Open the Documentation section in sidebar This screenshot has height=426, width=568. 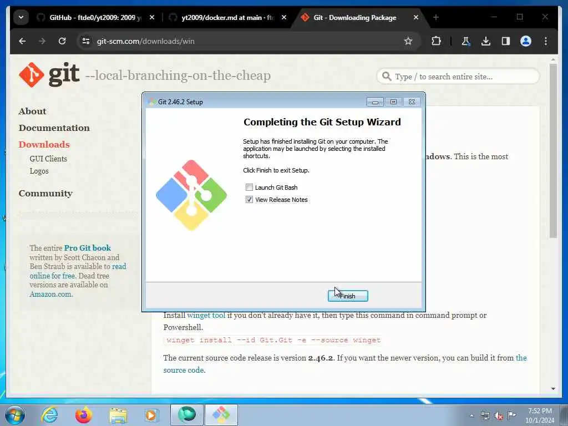(54, 128)
